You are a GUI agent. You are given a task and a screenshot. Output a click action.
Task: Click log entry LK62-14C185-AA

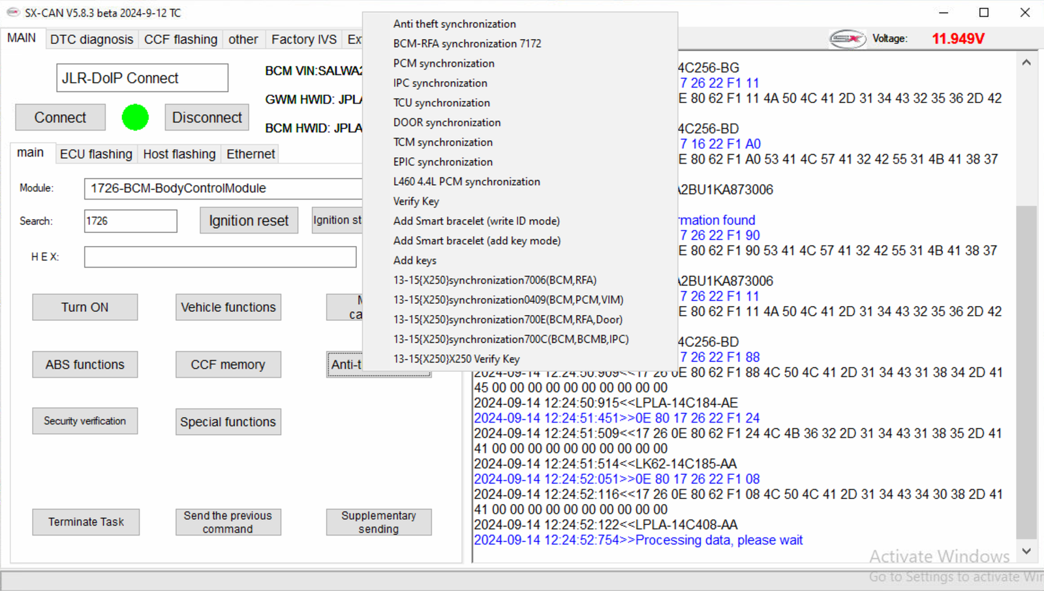pos(605,464)
